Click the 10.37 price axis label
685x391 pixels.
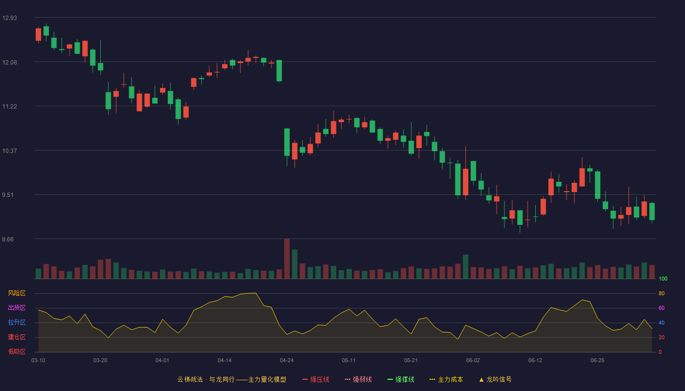9,151
